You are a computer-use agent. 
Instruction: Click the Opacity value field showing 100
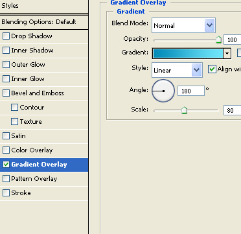click(x=232, y=40)
